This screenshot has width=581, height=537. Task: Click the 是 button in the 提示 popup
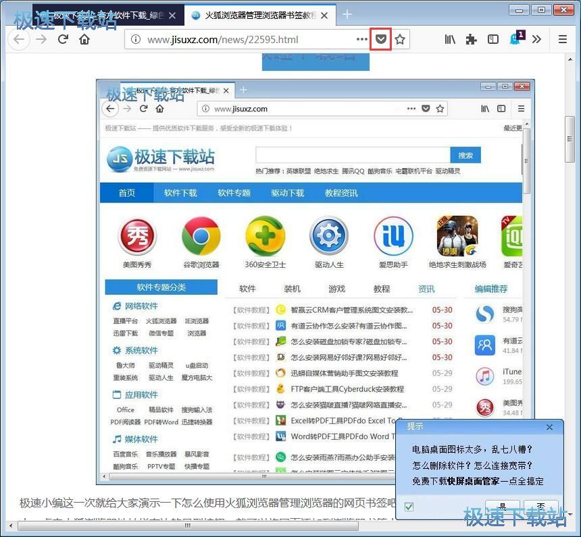(x=503, y=506)
